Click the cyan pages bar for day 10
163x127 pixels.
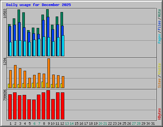click(53, 49)
